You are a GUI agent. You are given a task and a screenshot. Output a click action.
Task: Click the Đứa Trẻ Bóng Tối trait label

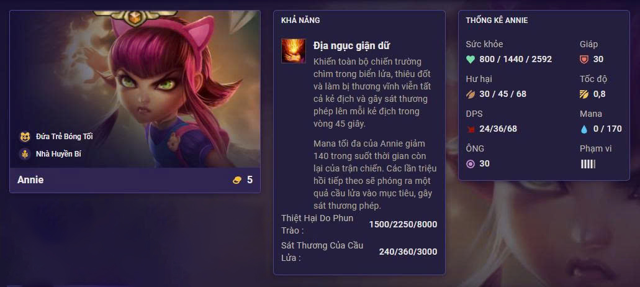coord(64,136)
